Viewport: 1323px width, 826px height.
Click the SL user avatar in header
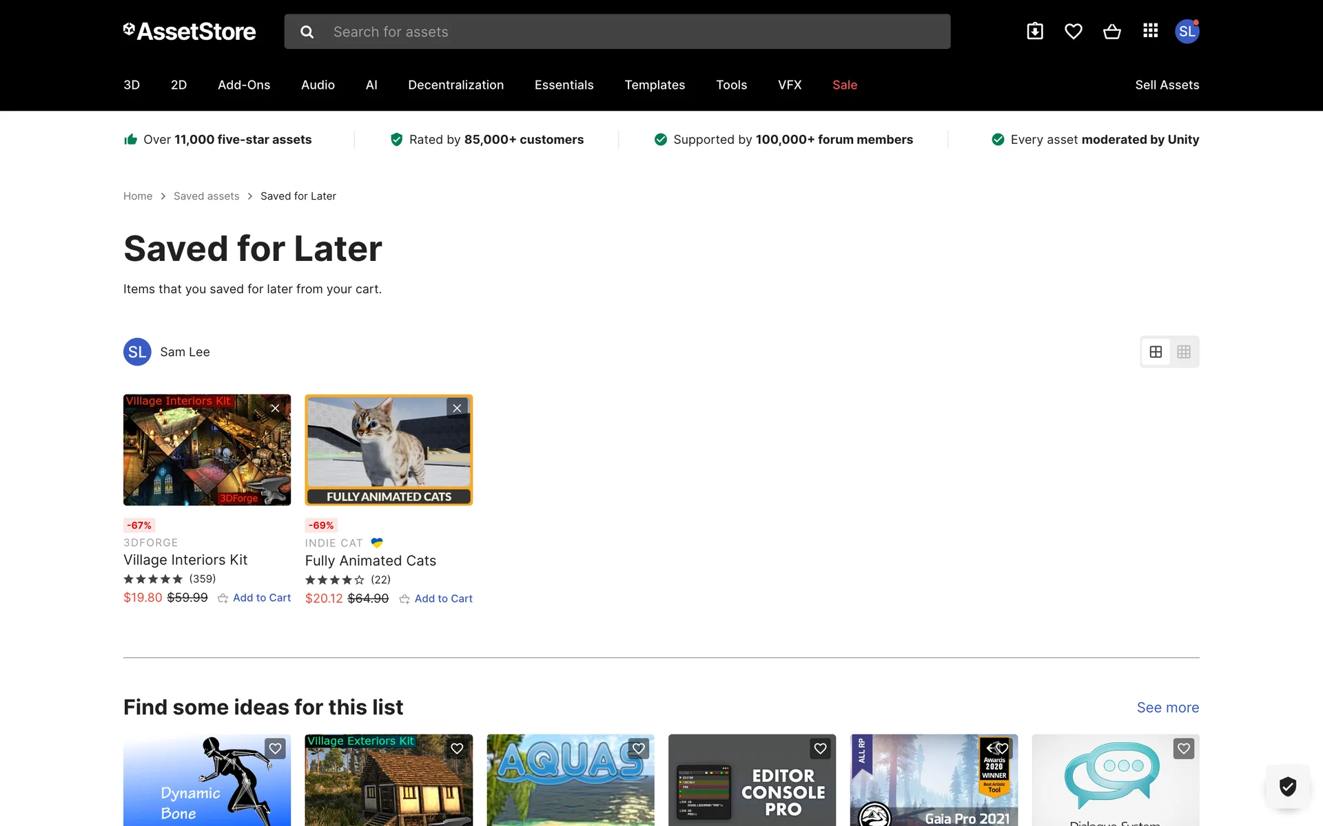[x=1187, y=32]
